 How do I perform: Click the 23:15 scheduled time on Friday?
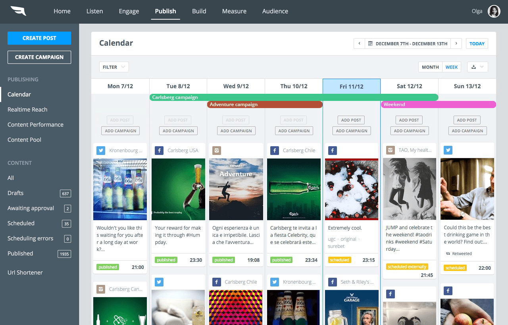tap(369, 260)
